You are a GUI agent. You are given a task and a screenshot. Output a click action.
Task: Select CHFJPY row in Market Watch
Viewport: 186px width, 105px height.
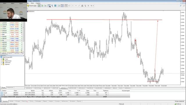pyautogui.click(x=12, y=29)
